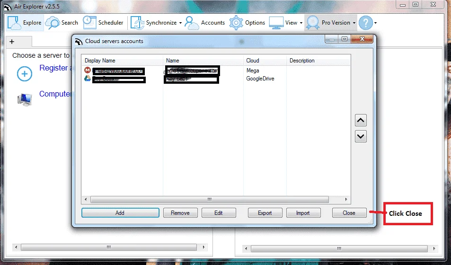Screen dimensions: 451x265
Task: Close the dialog with the red X
Action: pos(362,39)
